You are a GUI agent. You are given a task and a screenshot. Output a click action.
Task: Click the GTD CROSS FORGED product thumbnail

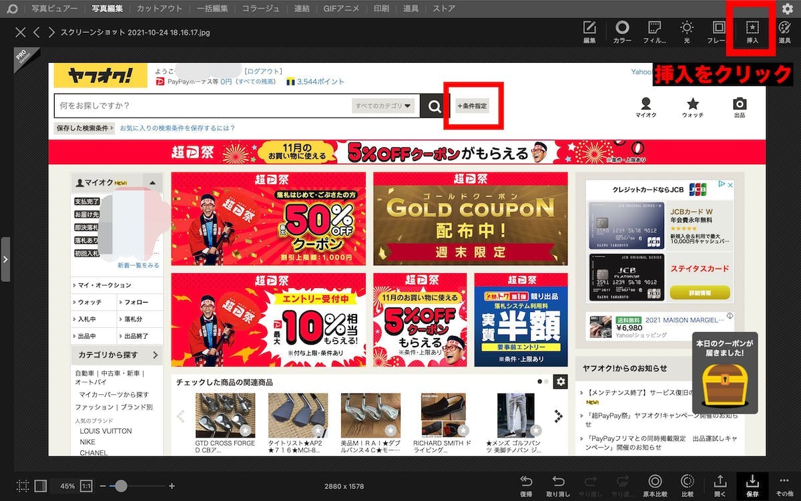(225, 415)
